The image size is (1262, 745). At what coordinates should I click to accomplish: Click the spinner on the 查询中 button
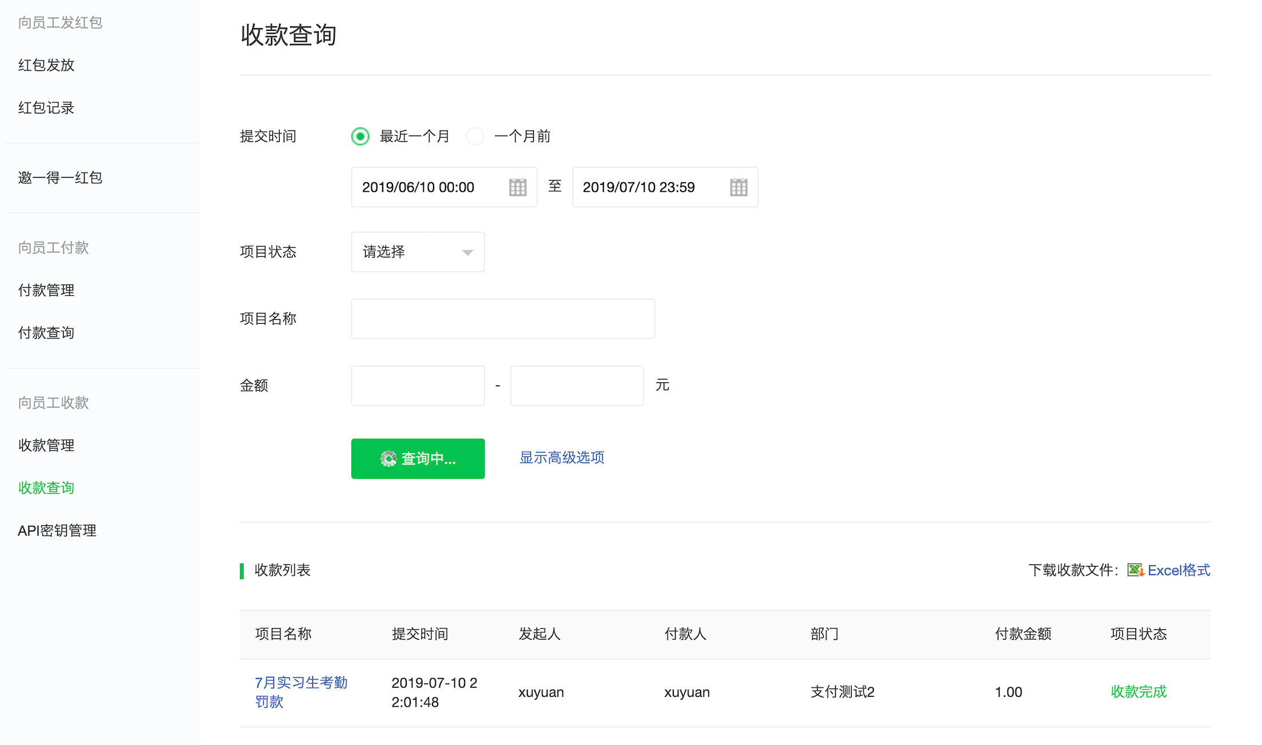point(388,459)
